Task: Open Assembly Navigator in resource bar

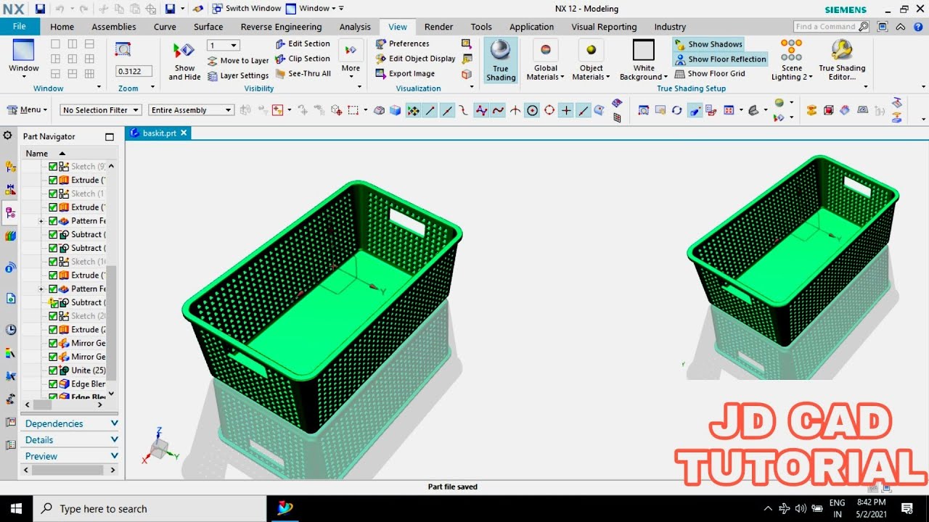Action: click(x=10, y=167)
